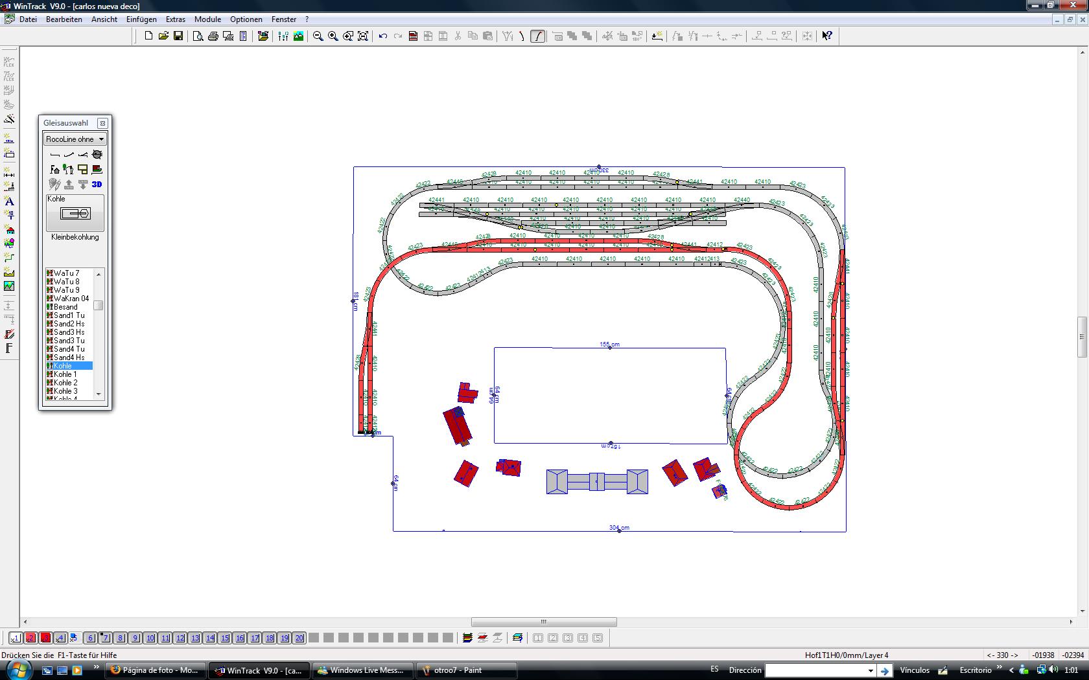Click the undo arrow icon
1089x680 pixels.
[x=383, y=36]
